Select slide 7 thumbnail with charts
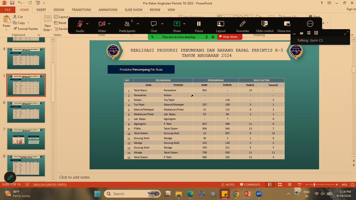The image size is (356, 200). pos(26,139)
